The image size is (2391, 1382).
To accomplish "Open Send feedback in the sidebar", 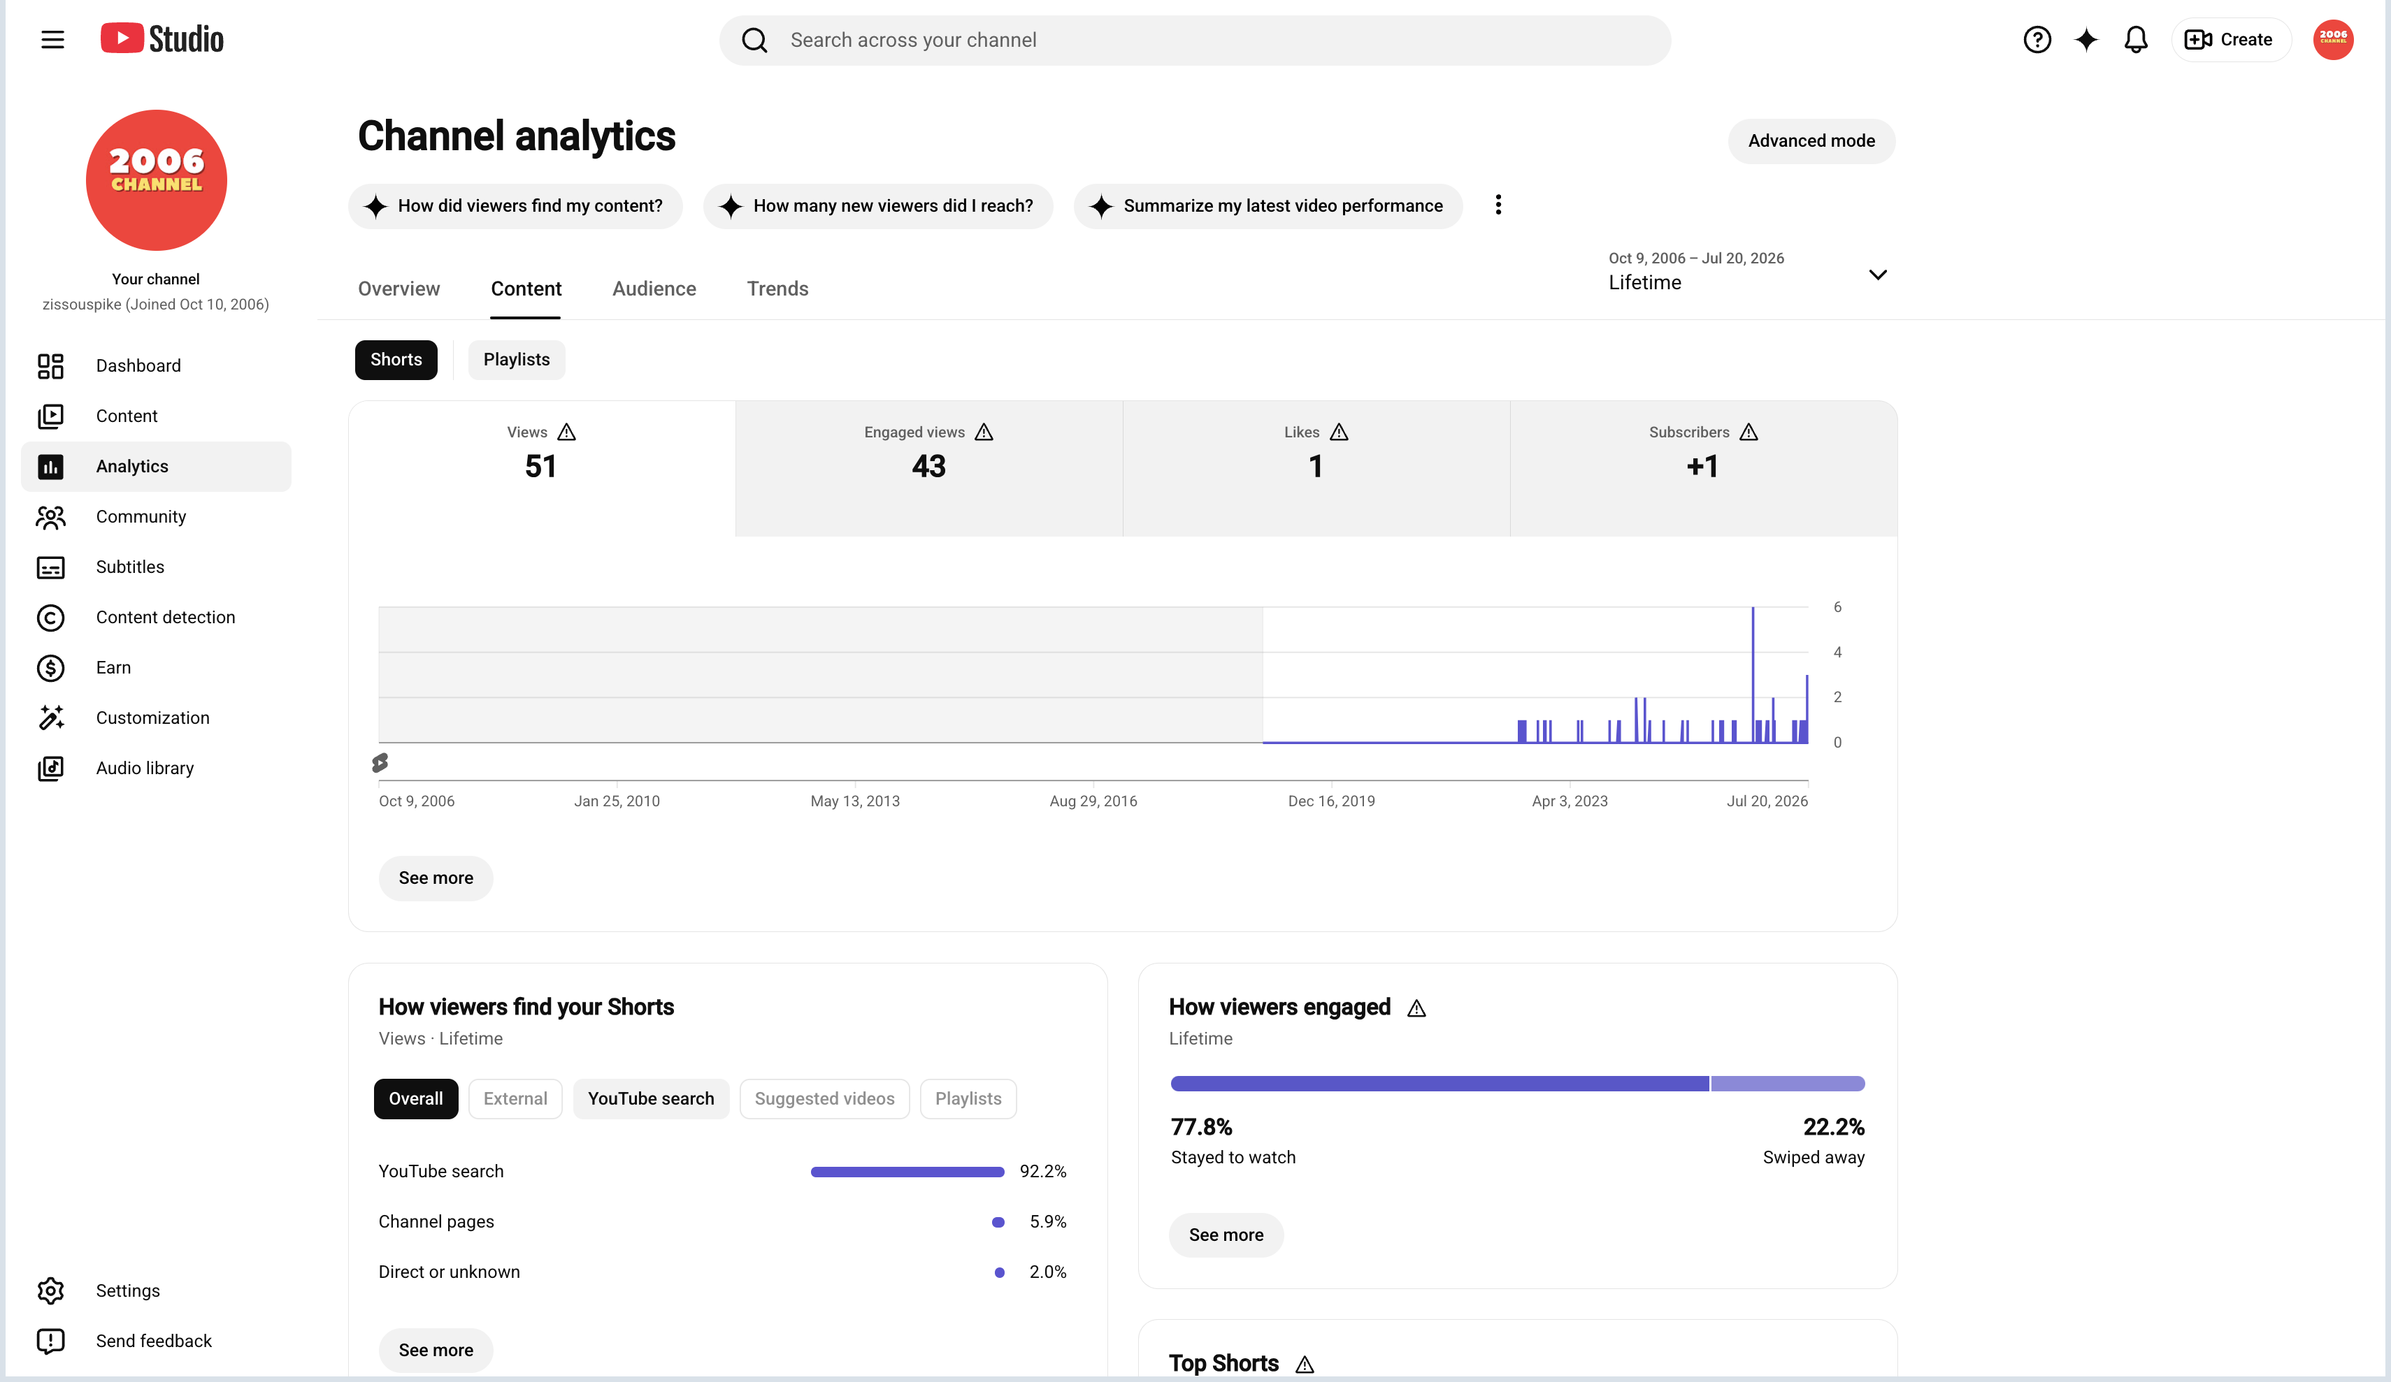I will point(157,1341).
